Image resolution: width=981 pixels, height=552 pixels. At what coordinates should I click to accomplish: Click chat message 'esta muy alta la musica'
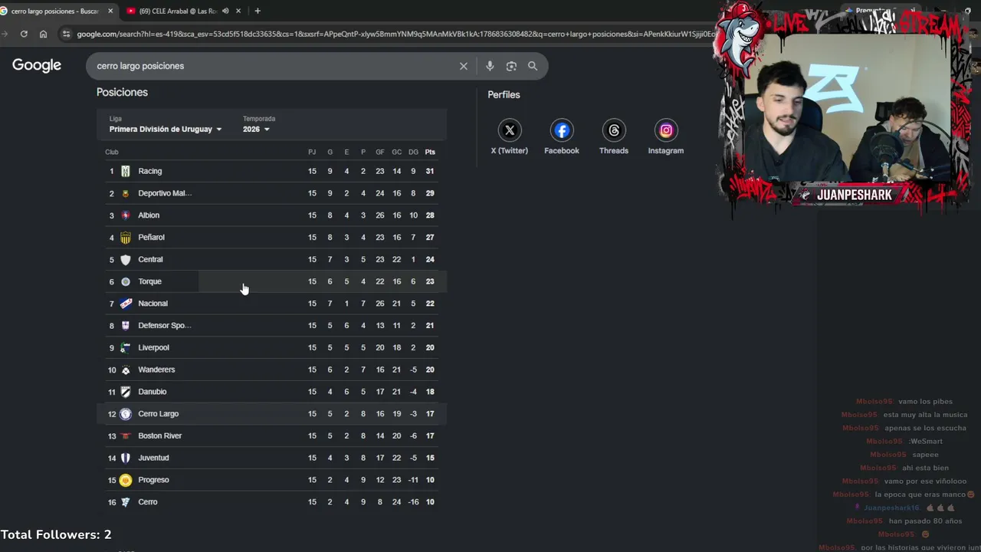click(924, 415)
